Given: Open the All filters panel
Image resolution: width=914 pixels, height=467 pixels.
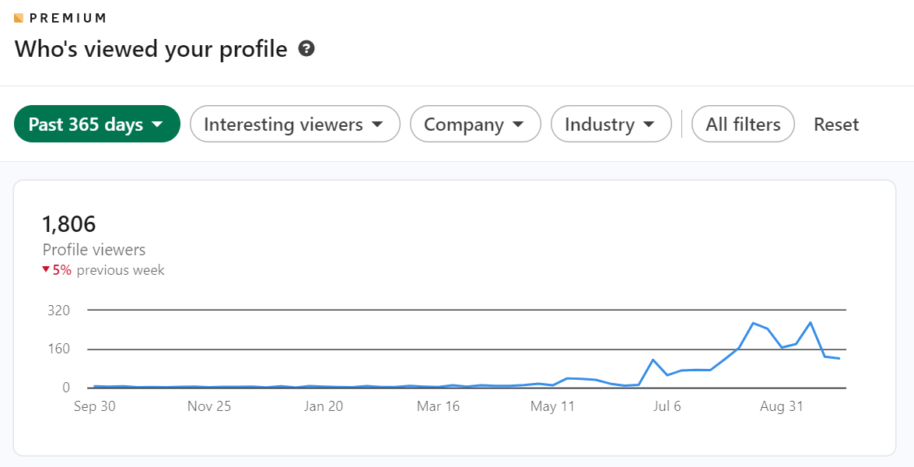Looking at the screenshot, I should click(742, 125).
